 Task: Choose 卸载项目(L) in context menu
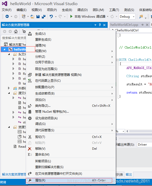[x=71, y=161]
